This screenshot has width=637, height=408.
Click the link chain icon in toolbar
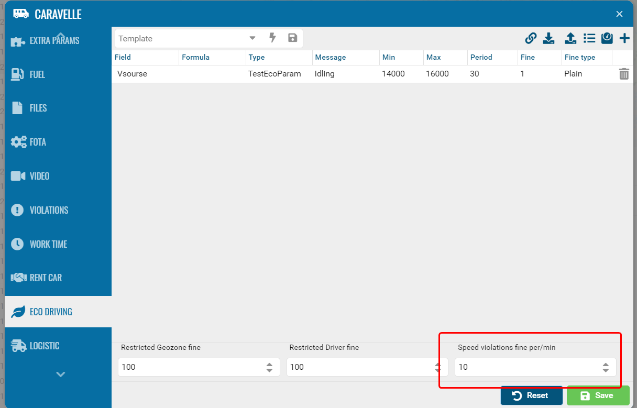(531, 38)
